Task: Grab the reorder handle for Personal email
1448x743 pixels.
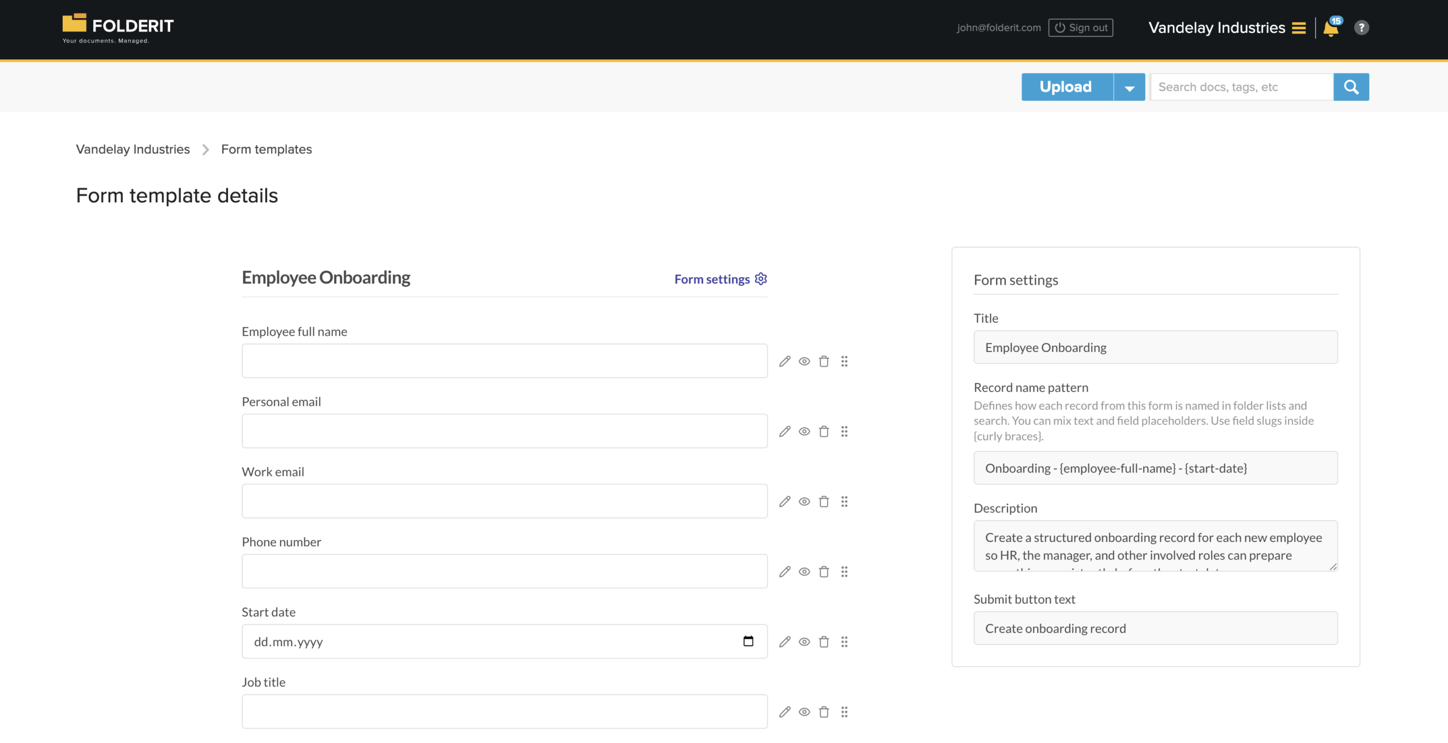Action: pos(844,431)
